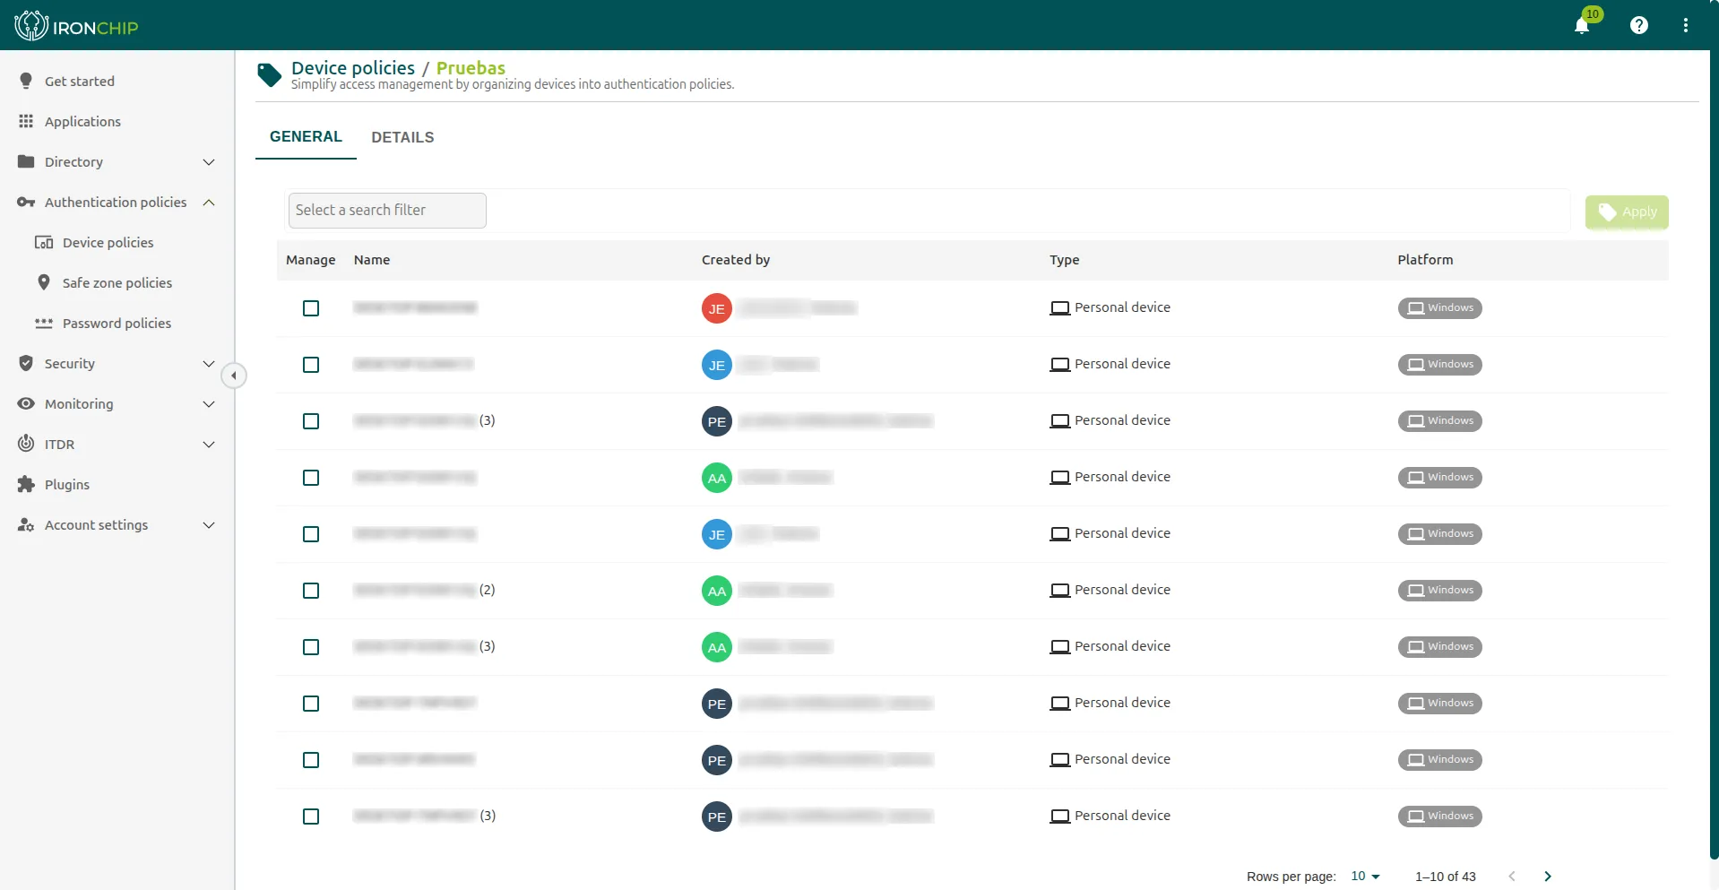Click the Ironchip logo
Image resolution: width=1719 pixels, height=890 pixels.
click(x=77, y=25)
